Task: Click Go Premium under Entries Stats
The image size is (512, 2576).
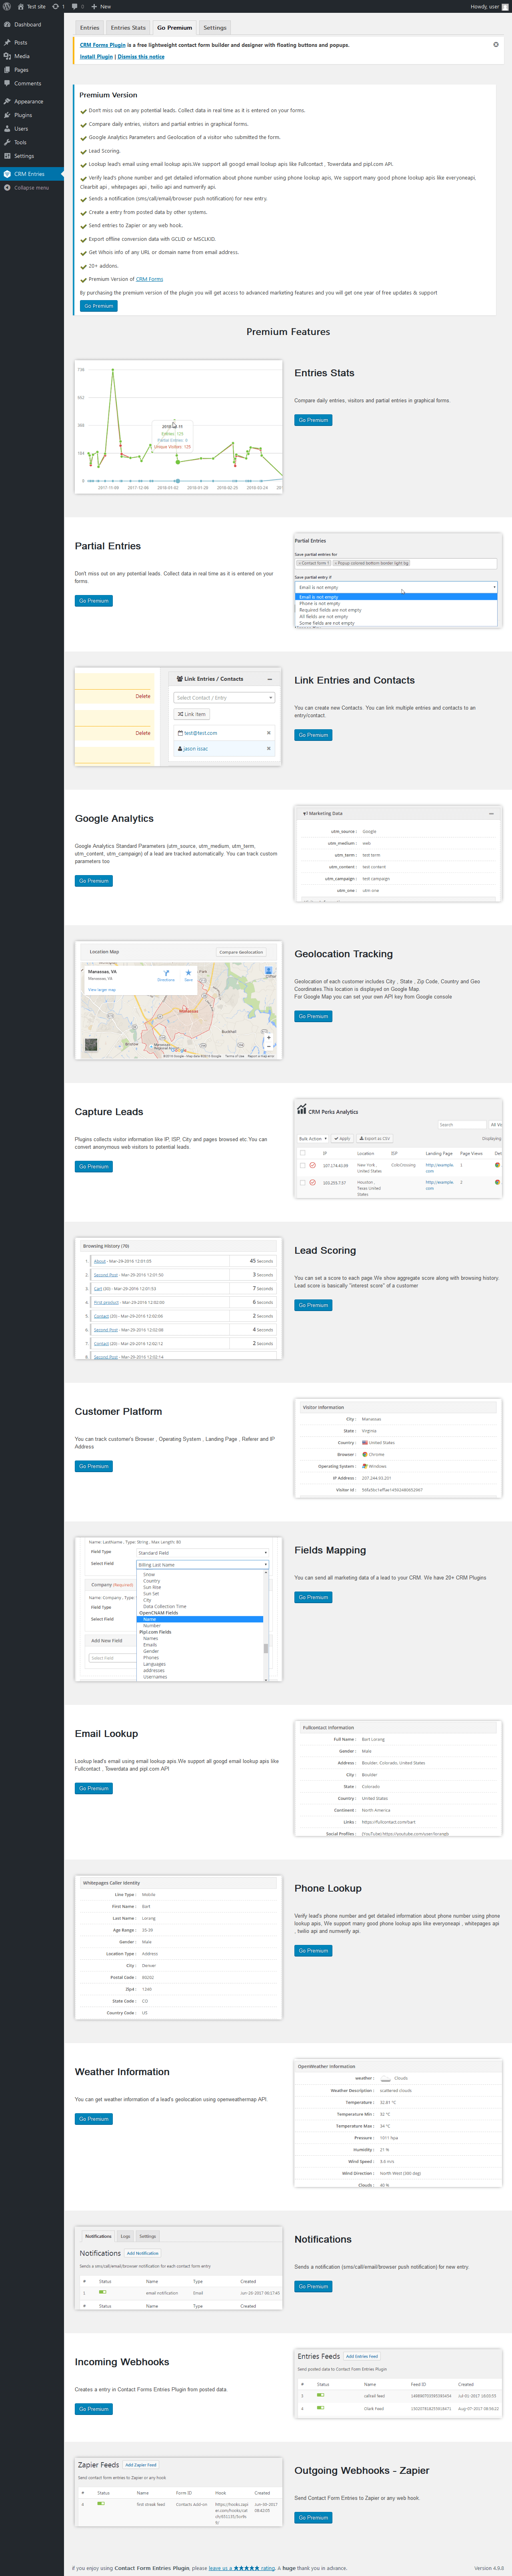Action: (313, 420)
